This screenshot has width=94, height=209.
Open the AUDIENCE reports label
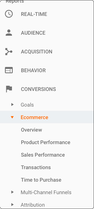pos(33,33)
